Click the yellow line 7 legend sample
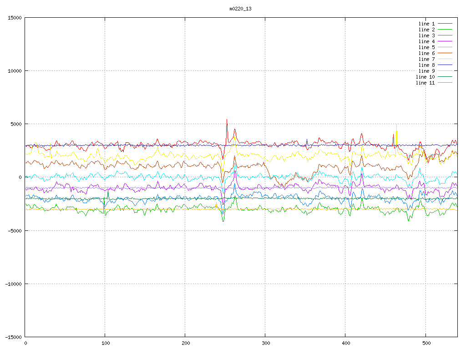466x349 pixels. coord(445,59)
